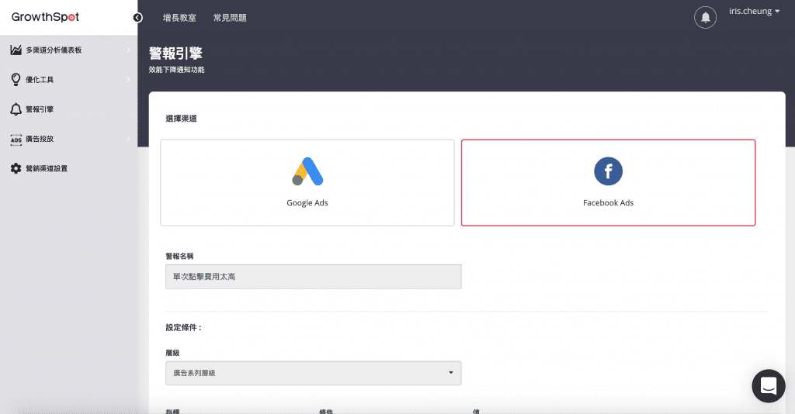Open the iris.cheung user dropdown
Screen dimensions: 795x414
tap(754, 11)
